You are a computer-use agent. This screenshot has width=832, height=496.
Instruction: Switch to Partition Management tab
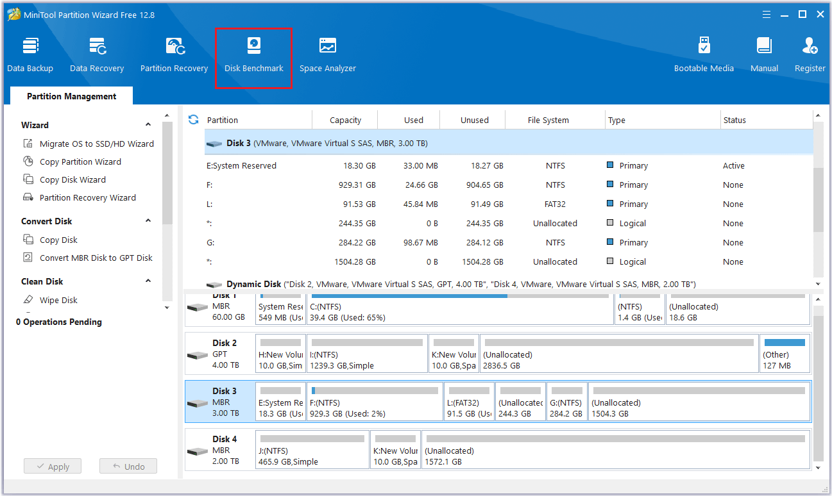pyautogui.click(x=72, y=96)
